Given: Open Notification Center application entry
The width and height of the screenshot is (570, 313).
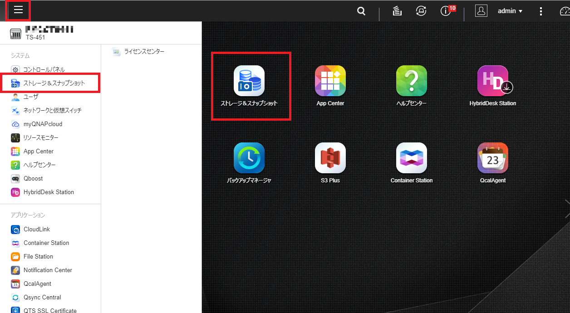Looking at the screenshot, I should (42, 270).
